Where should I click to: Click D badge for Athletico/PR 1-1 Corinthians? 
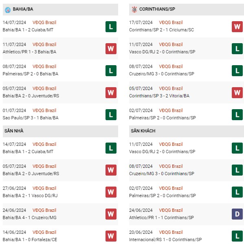point(237,214)
